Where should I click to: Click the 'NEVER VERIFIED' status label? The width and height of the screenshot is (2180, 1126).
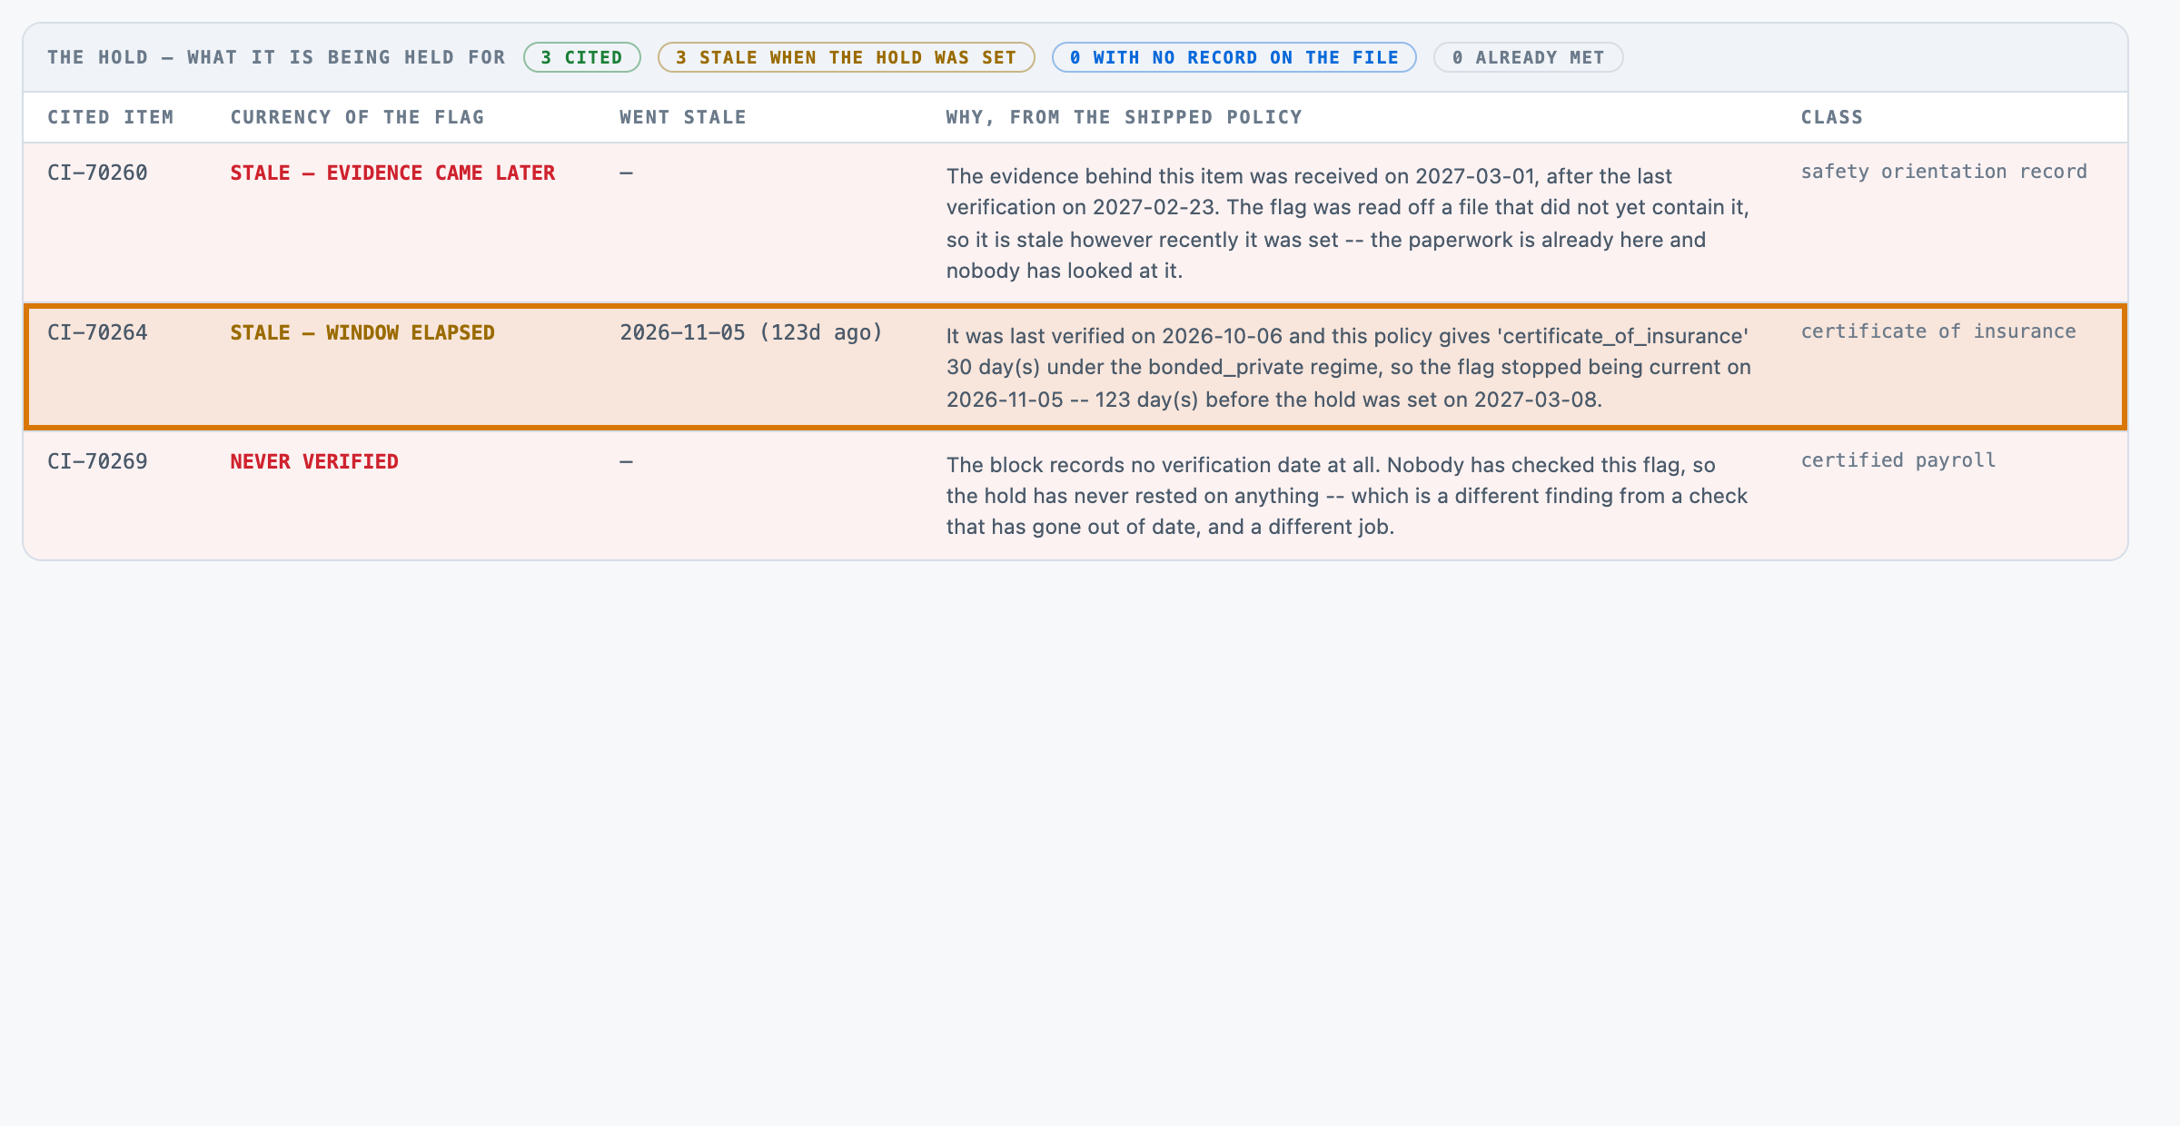click(314, 461)
